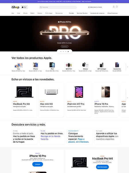Open the Música AirPods category icon
The height and width of the screenshot is (173, 129).
click(85, 65)
